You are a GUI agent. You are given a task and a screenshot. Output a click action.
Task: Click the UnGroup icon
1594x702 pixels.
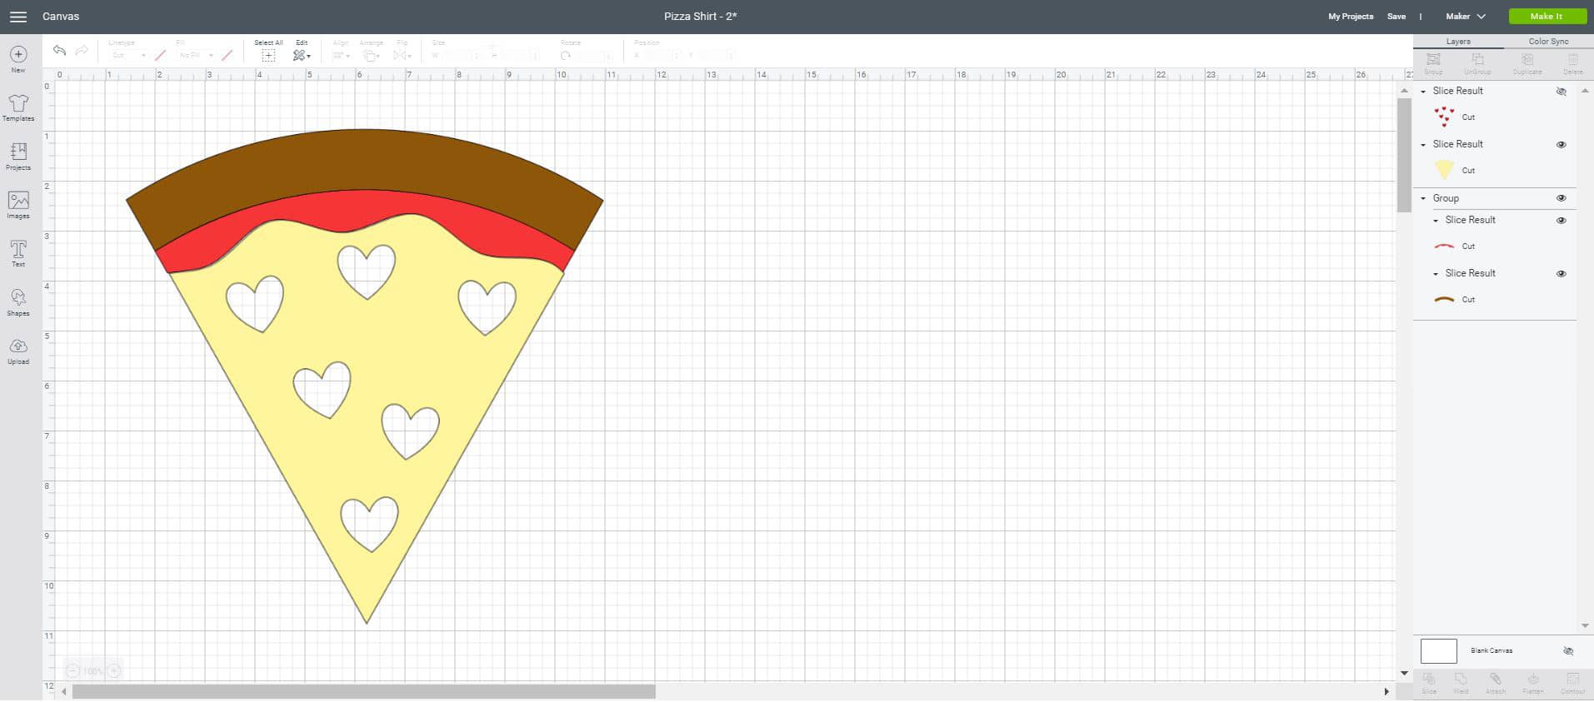click(x=1477, y=60)
